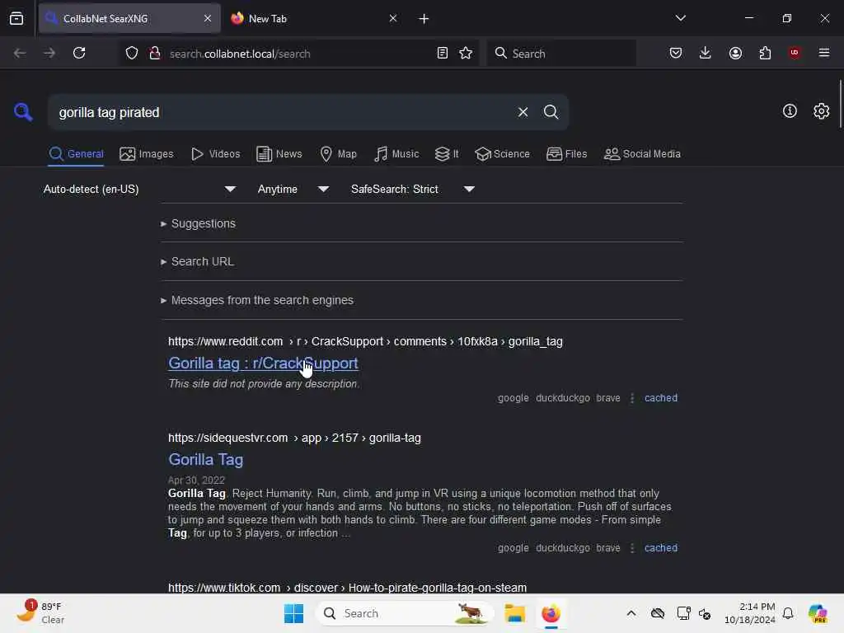Open File Explorer from taskbar
This screenshot has width=844, height=633.
[514, 613]
